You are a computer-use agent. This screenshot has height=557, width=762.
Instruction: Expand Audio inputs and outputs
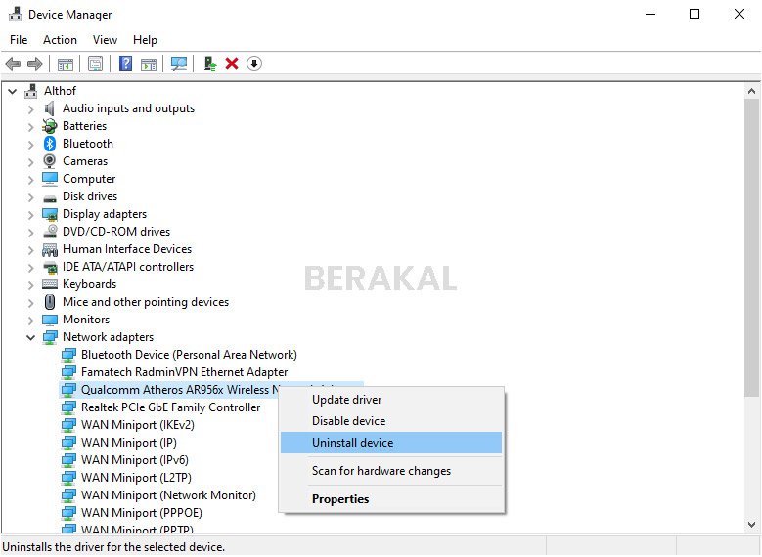pos(31,108)
